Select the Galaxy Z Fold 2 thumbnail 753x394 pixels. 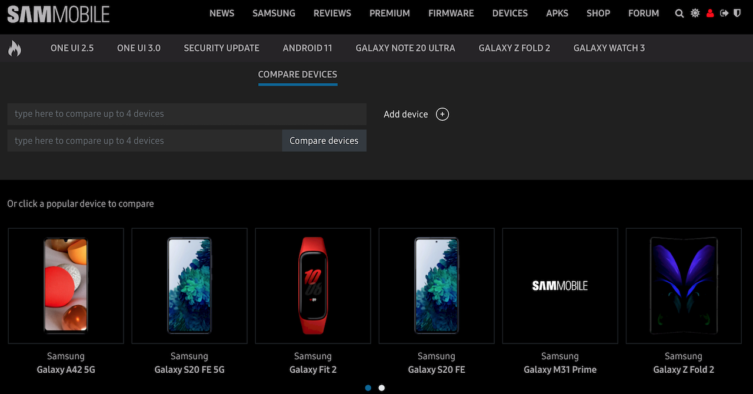coord(683,286)
